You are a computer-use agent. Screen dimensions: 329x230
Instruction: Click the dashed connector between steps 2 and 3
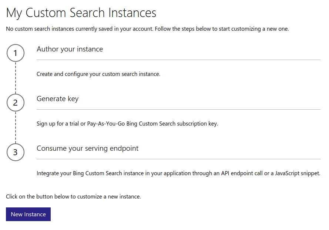coord(15,127)
